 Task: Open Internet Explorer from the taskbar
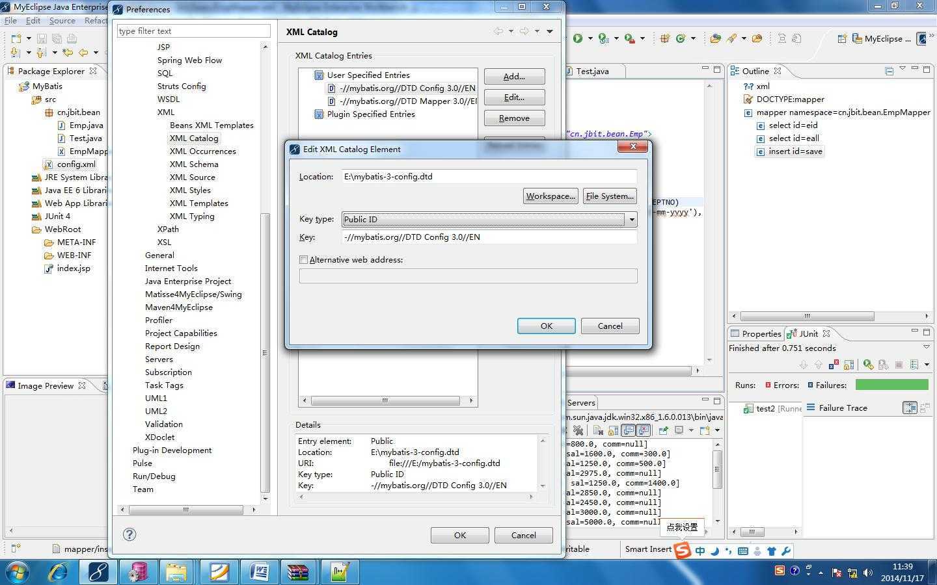(59, 572)
